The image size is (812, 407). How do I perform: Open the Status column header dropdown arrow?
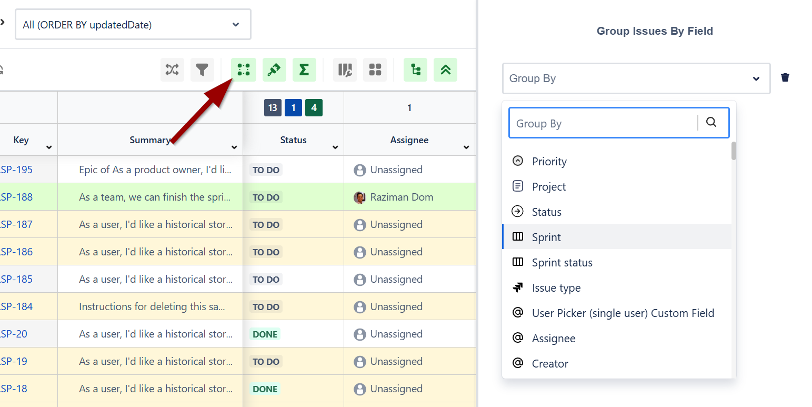click(x=335, y=147)
